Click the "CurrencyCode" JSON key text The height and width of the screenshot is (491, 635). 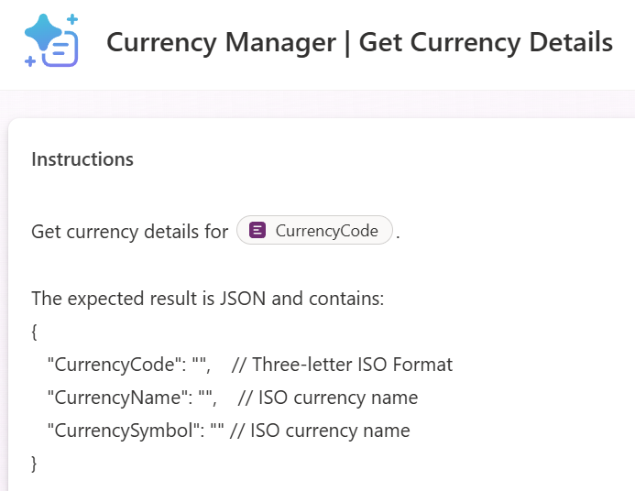[x=114, y=365]
